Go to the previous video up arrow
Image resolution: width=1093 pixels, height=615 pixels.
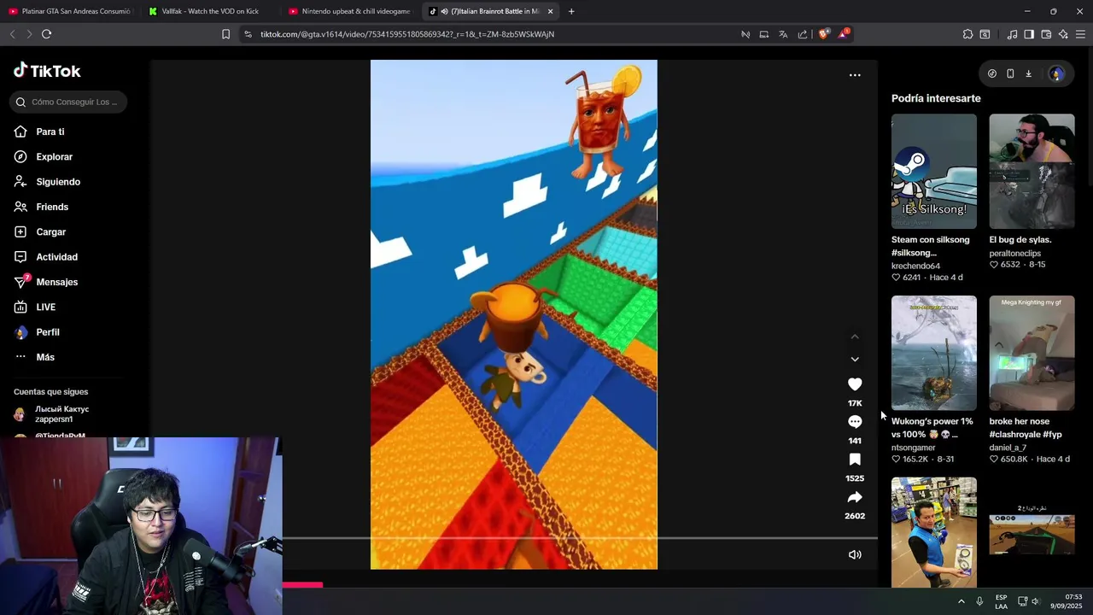click(855, 337)
